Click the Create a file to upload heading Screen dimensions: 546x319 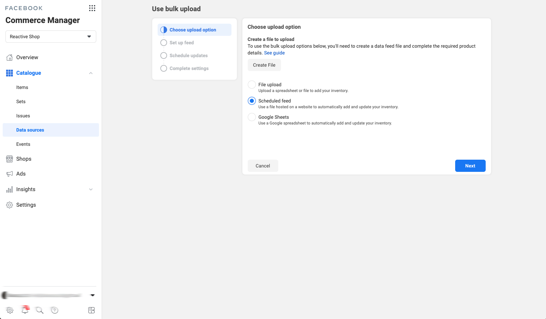pyautogui.click(x=271, y=39)
